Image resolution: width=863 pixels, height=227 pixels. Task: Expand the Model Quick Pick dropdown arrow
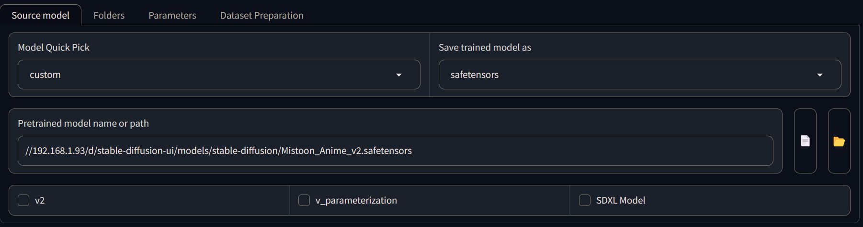point(399,75)
